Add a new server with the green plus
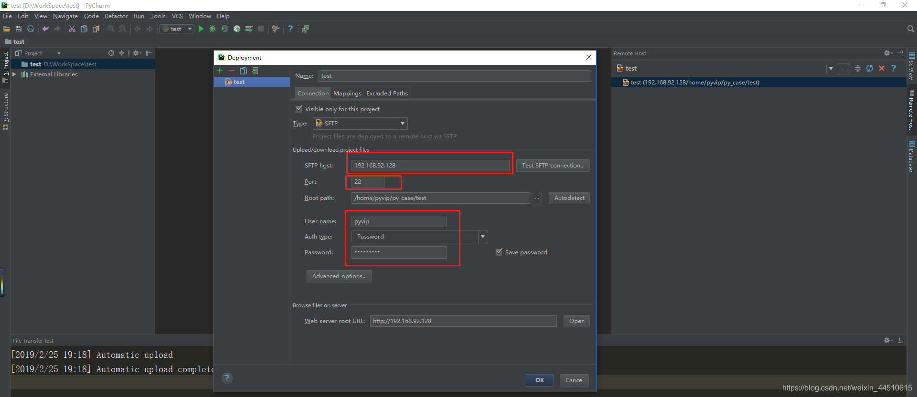Viewport: 917px width, 397px height. (220, 71)
